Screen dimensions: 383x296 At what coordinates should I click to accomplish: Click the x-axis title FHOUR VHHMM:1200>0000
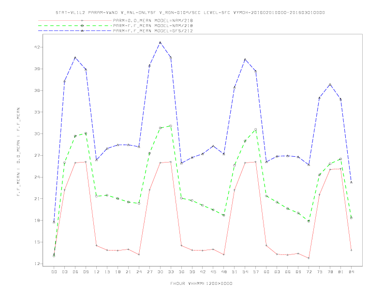point(201,283)
